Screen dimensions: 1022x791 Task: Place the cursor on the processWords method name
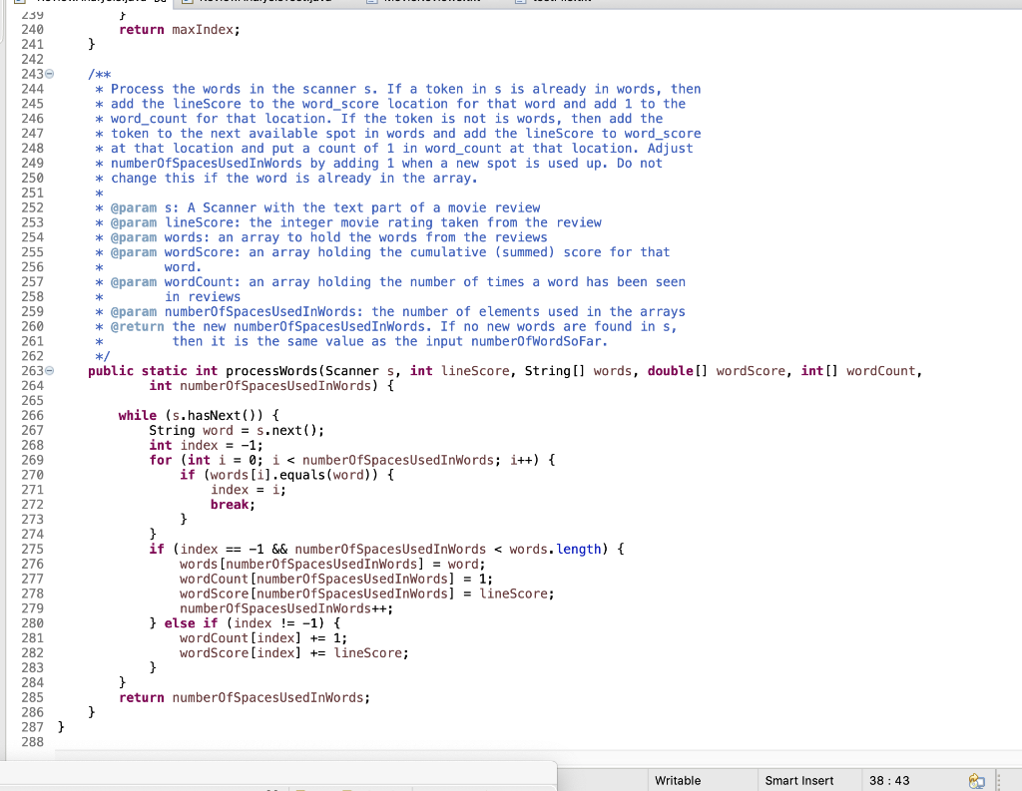[269, 370]
